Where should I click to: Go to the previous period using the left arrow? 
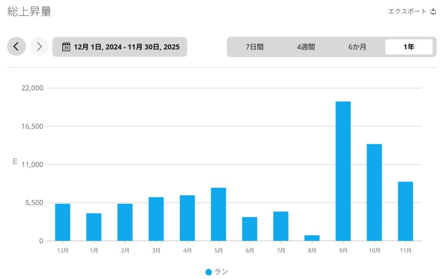coord(16,47)
